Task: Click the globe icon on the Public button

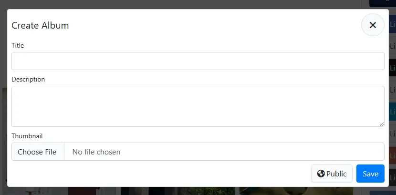Action: [321, 174]
